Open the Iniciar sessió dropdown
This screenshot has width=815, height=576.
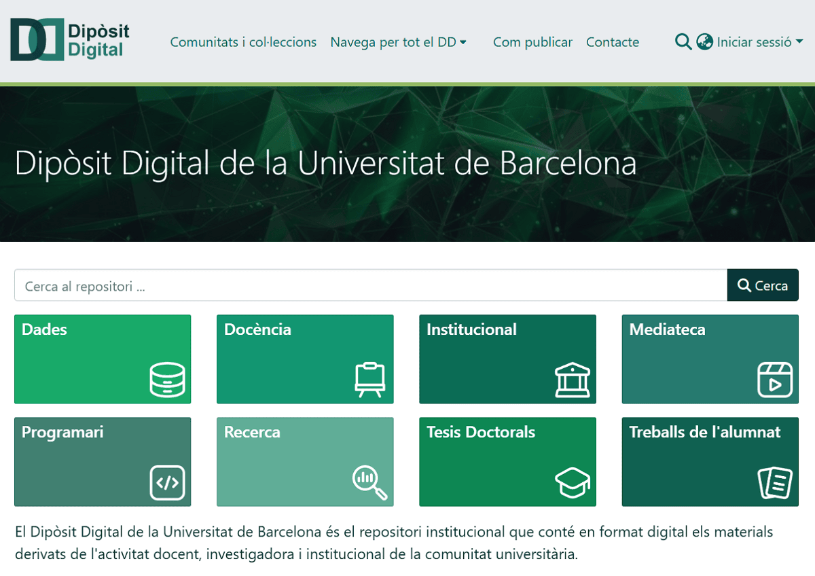[x=759, y=42]
